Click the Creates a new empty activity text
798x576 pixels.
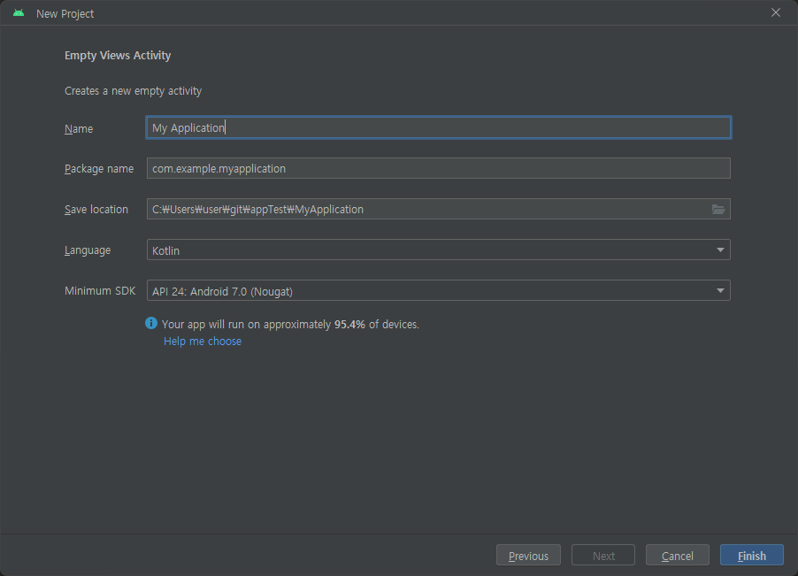point(133,91)
